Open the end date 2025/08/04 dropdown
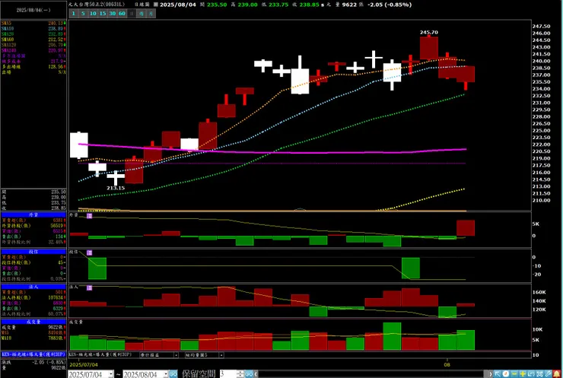The image size is (563, 378). pyautogui.click(x=166, y=374)
